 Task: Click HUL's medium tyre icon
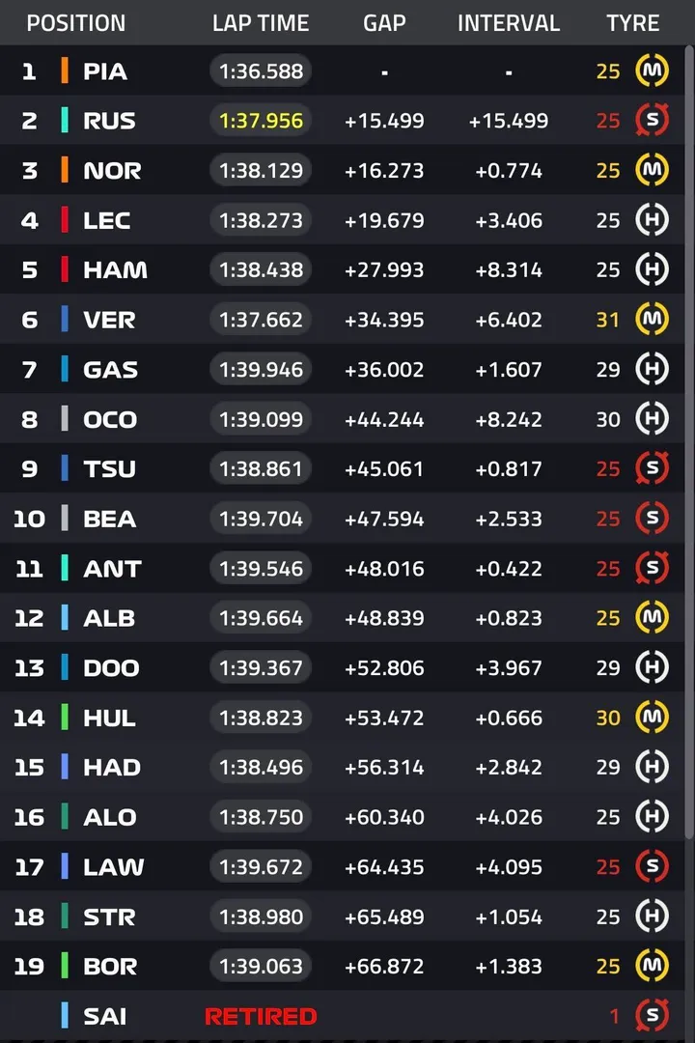(x=652, y=717)
